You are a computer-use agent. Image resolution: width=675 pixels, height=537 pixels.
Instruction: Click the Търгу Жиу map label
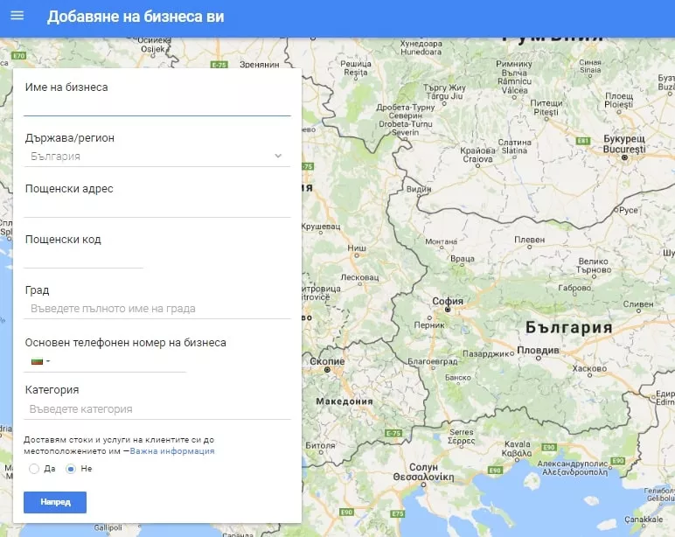click(x=444, y=92)
